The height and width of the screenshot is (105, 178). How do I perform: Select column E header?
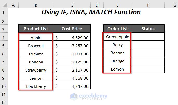coord(117,5)
